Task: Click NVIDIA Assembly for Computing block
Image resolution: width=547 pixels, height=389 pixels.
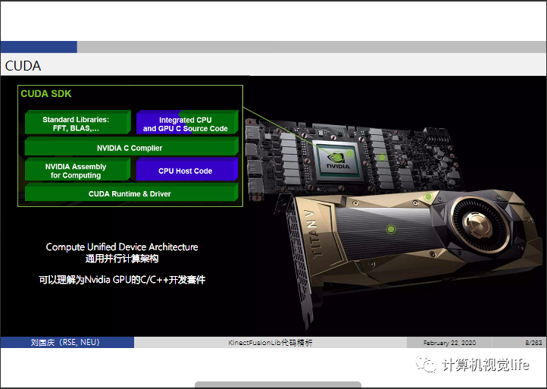Action: 77,169
